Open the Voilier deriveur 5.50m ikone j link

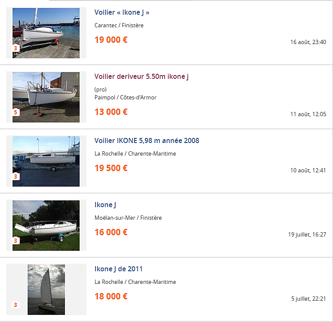(142, 76)
